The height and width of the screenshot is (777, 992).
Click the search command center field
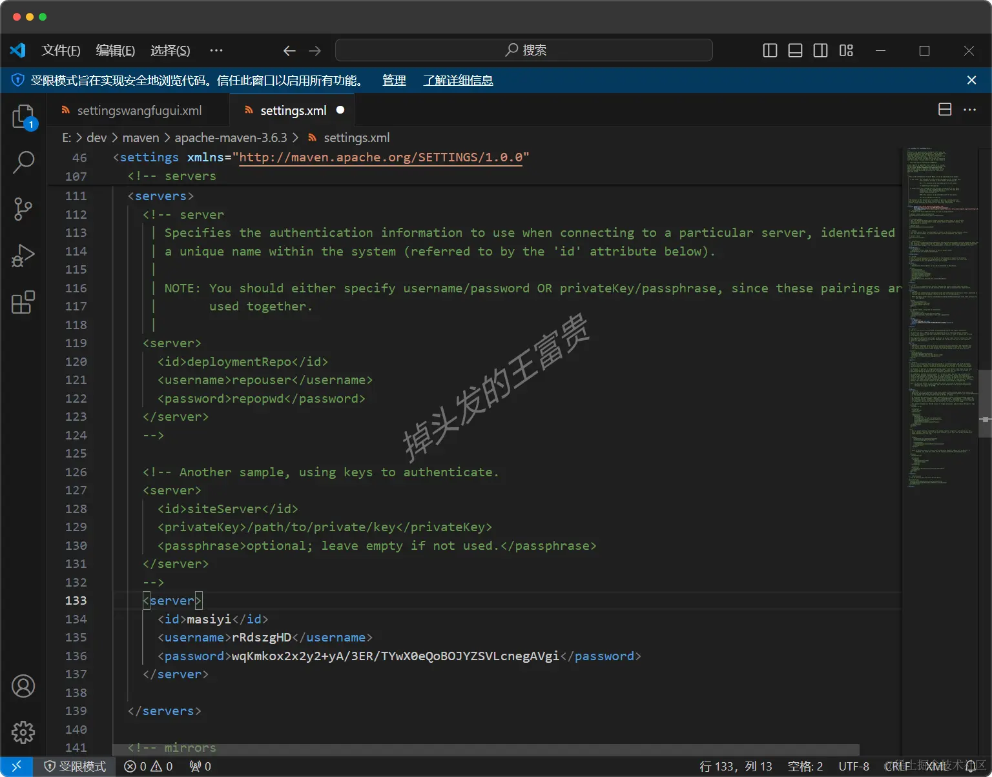coord(524,50)
